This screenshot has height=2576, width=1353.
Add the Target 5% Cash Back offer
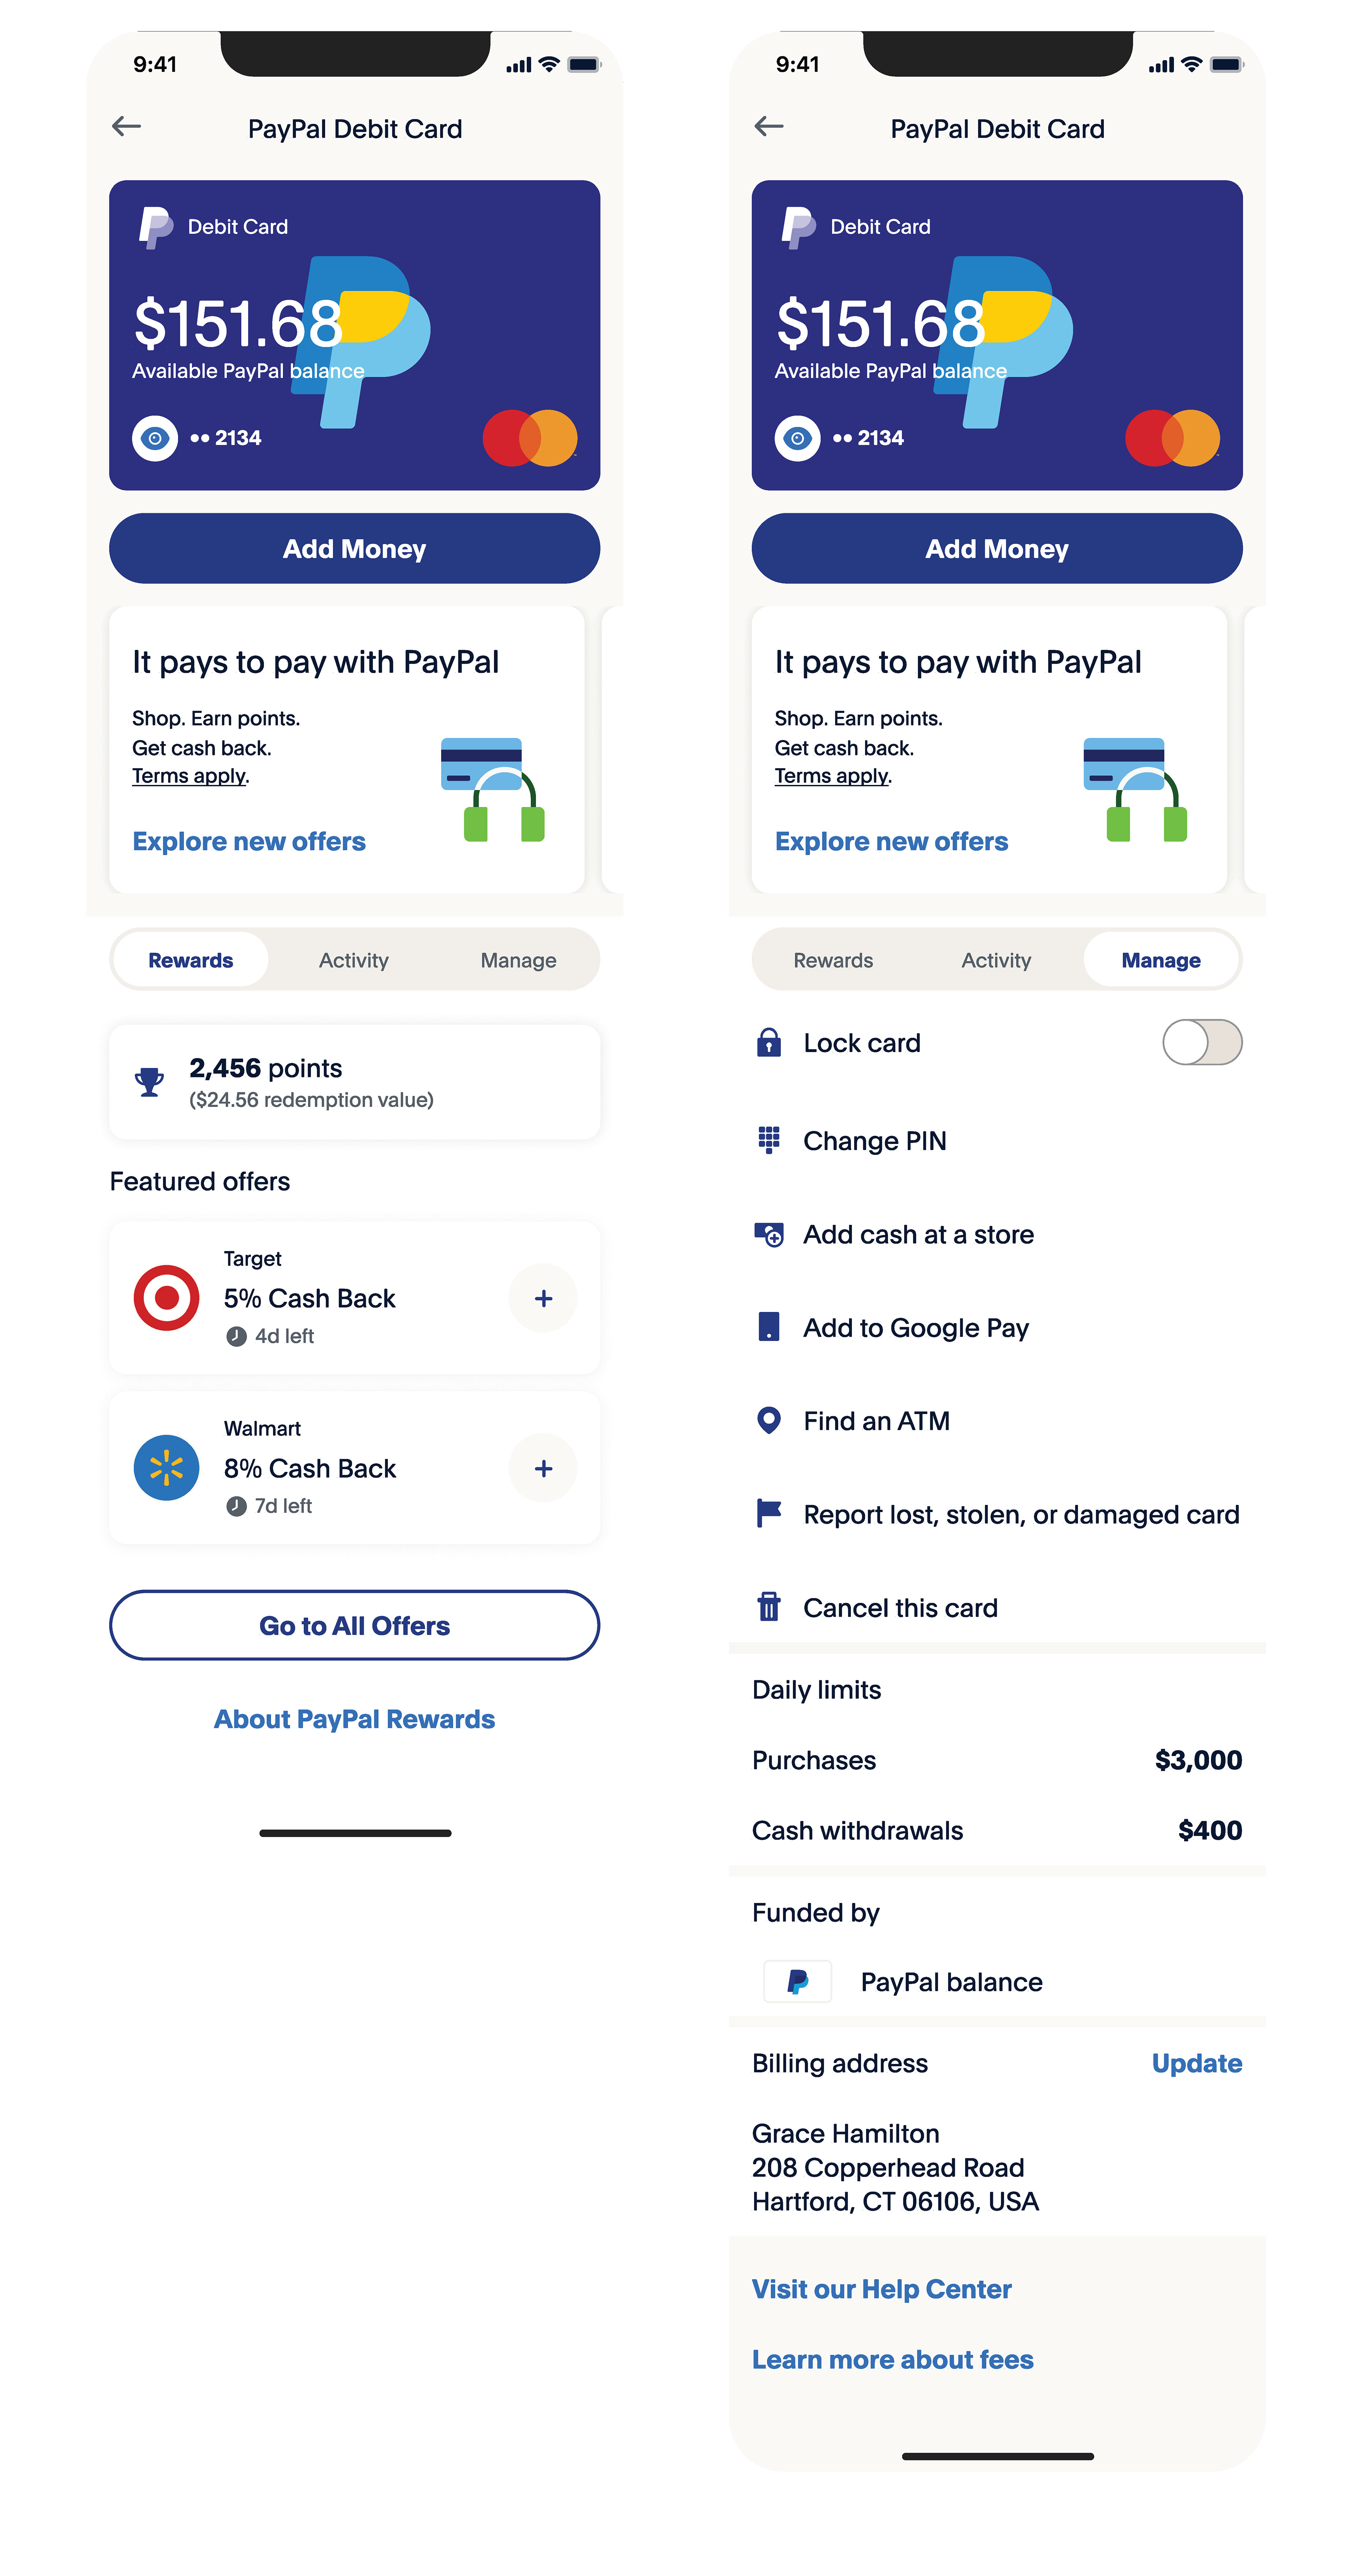coord(543,1298)
